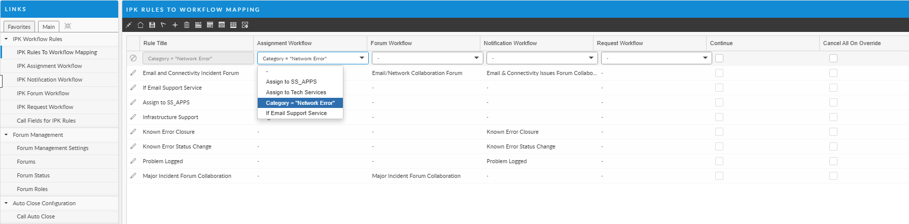The height and width of the screenshot is (224, 909).
Task: Switch to the Favorites tab
Action: tap(19, 27)
